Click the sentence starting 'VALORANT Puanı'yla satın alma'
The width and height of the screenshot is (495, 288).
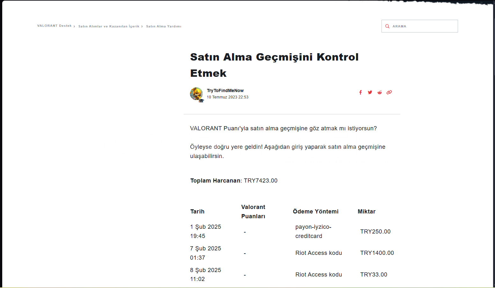tap(283, 128)
